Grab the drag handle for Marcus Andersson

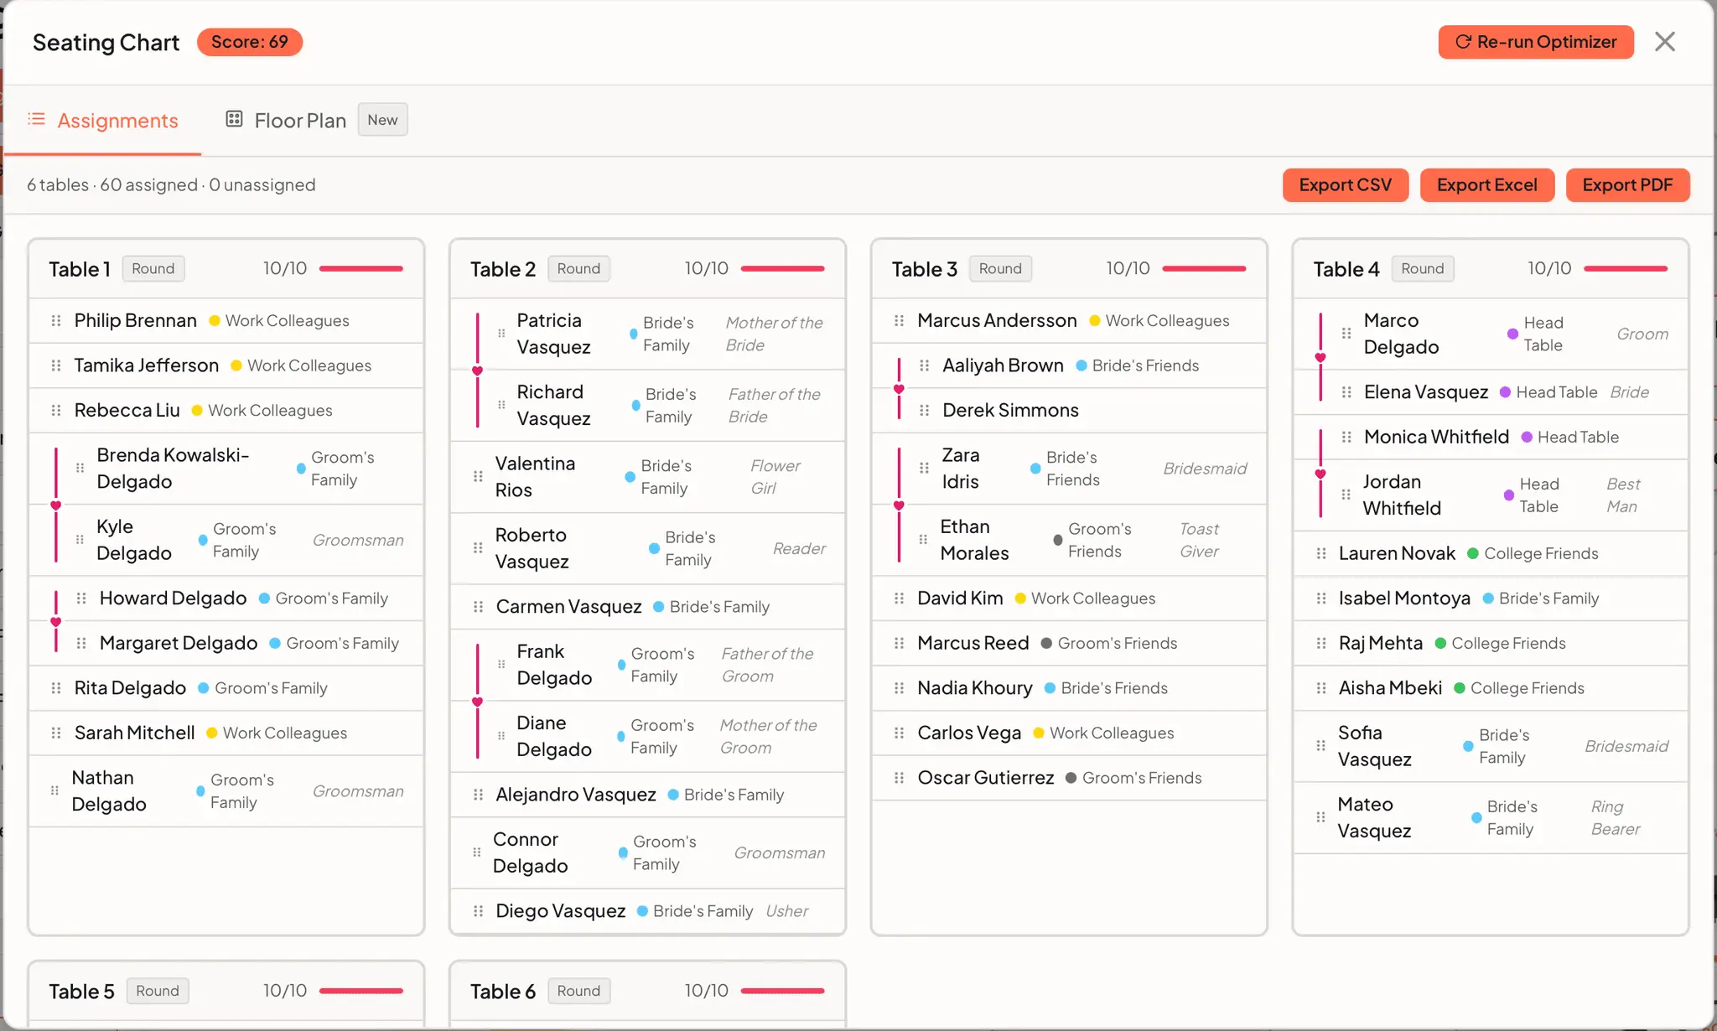pos(900,320)
